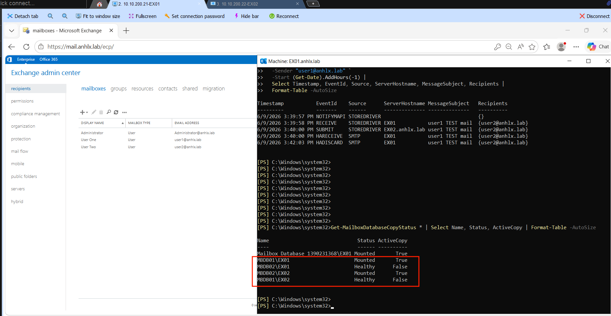611x316 pixels.
Task: Click the Refresh icon in mailbox toolbar
Action: point(116,112)
